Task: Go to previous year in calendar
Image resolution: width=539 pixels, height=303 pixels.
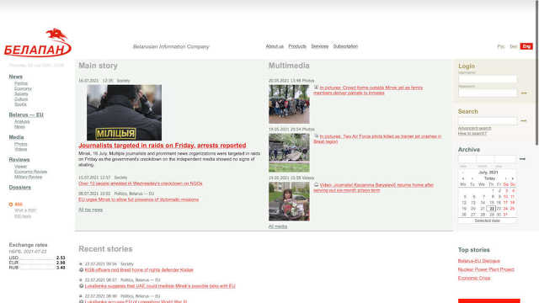Action: pyautogui.click(x=463, y=178)
